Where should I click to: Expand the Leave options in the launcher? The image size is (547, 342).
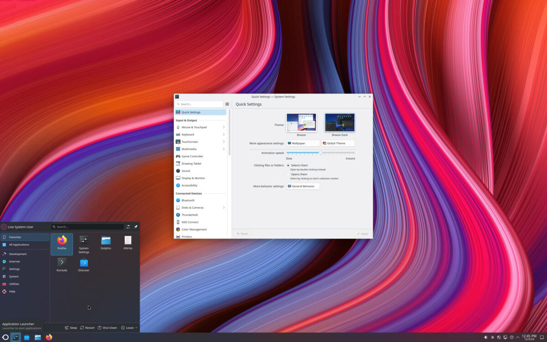tap(129, 327)
